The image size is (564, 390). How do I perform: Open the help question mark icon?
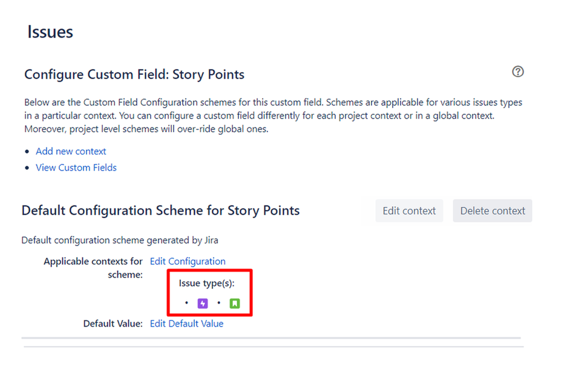(517, 72)
